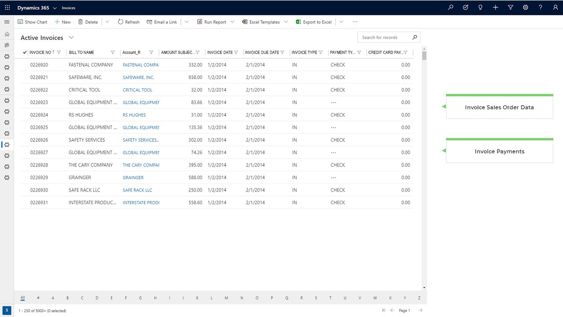Expand the Export to Excel dropdown arrow
The width and height of the screenshot is (563, 317).
(x=341, y=22)
